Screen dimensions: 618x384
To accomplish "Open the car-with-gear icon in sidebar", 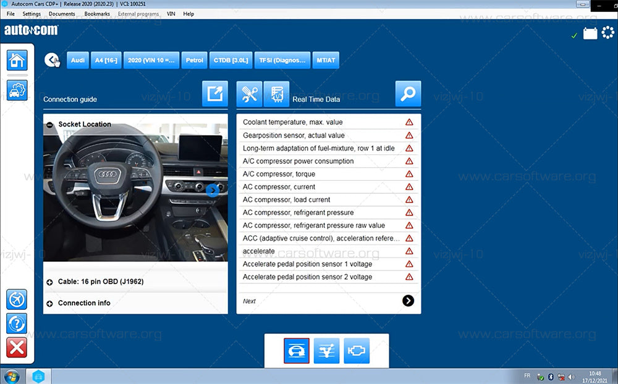I will 17,90.
